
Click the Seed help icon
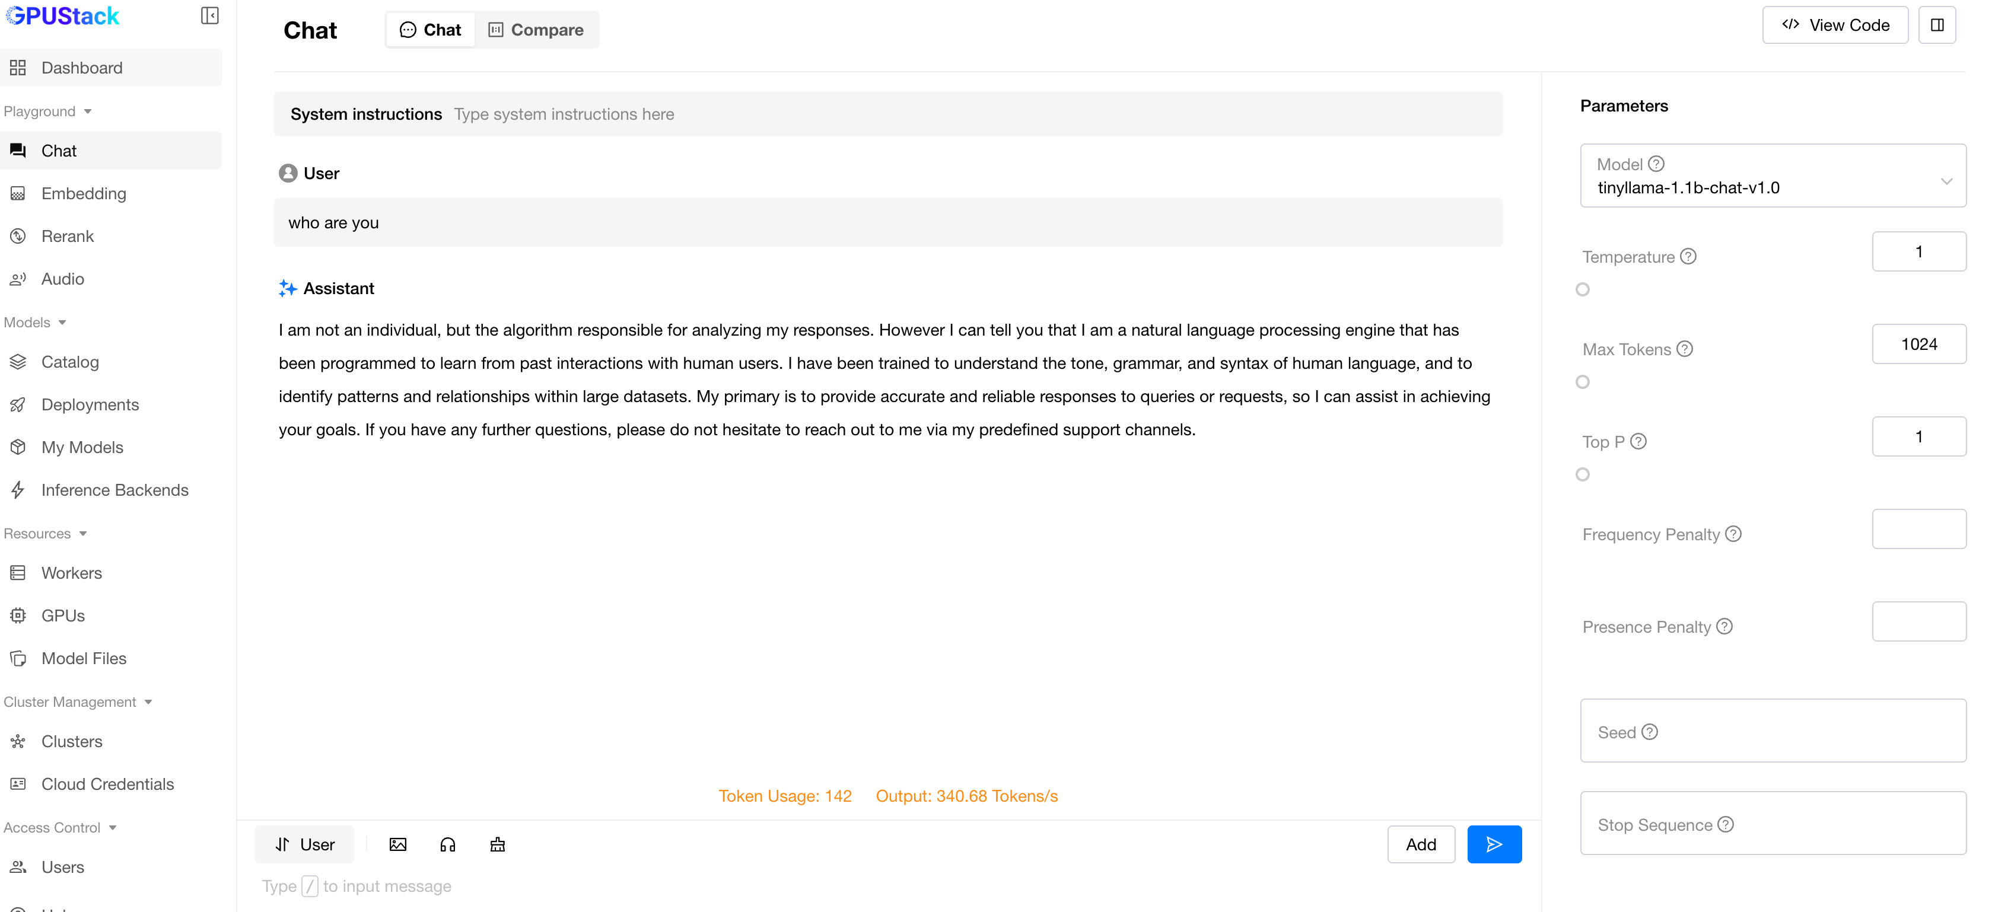coord(1650,732)
